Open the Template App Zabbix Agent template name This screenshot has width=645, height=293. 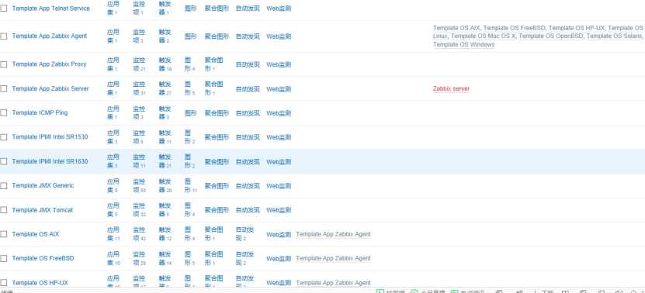coord(50,36)
